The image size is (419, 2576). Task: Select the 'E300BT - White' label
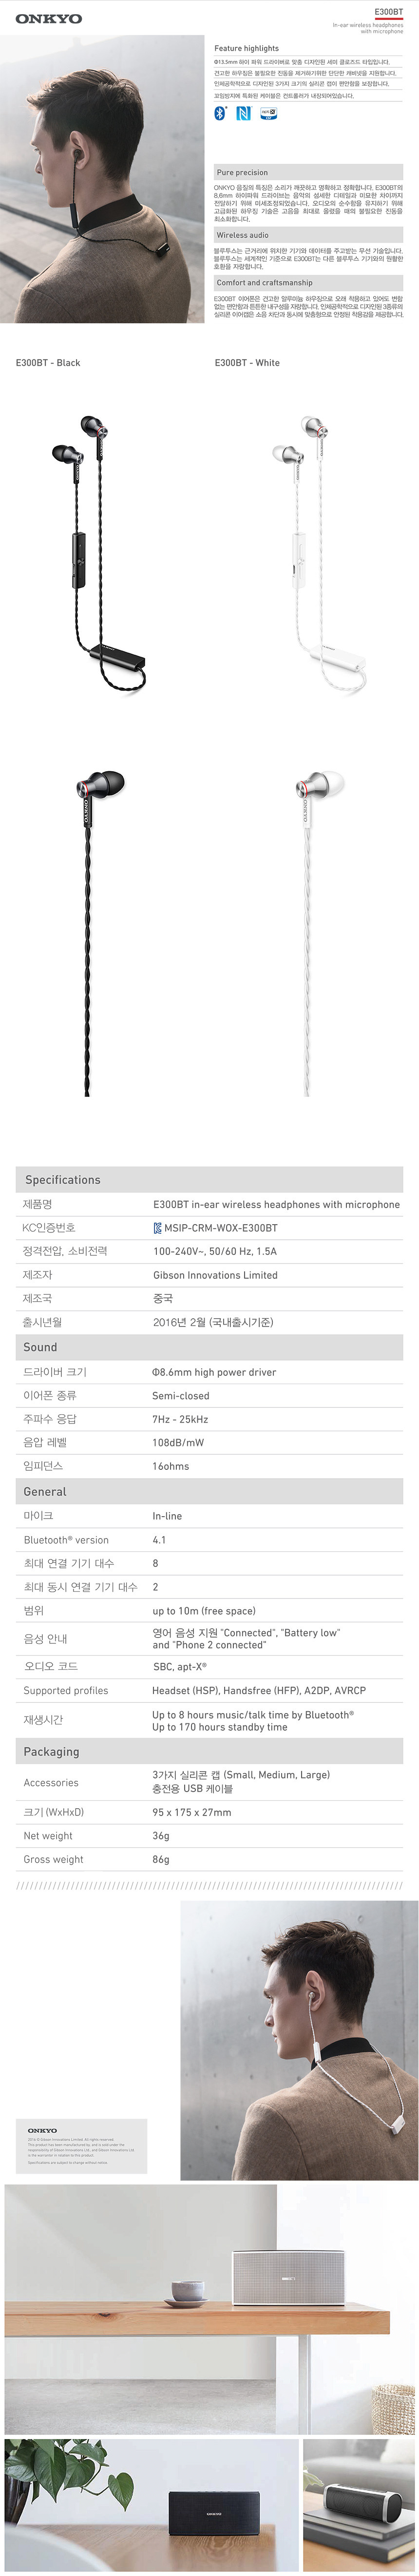247,363
